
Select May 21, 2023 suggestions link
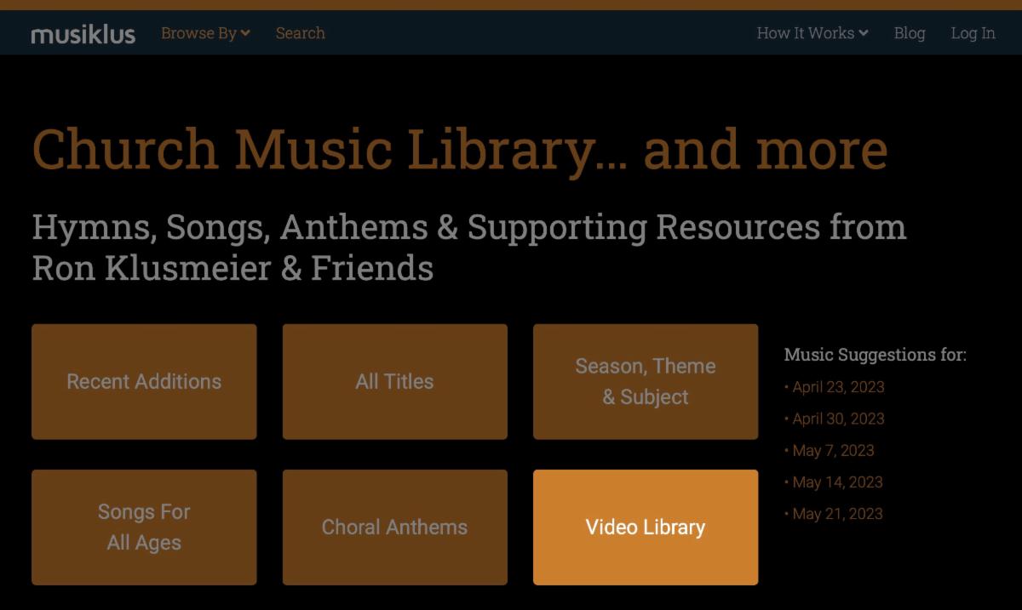(x=837, y=514)
